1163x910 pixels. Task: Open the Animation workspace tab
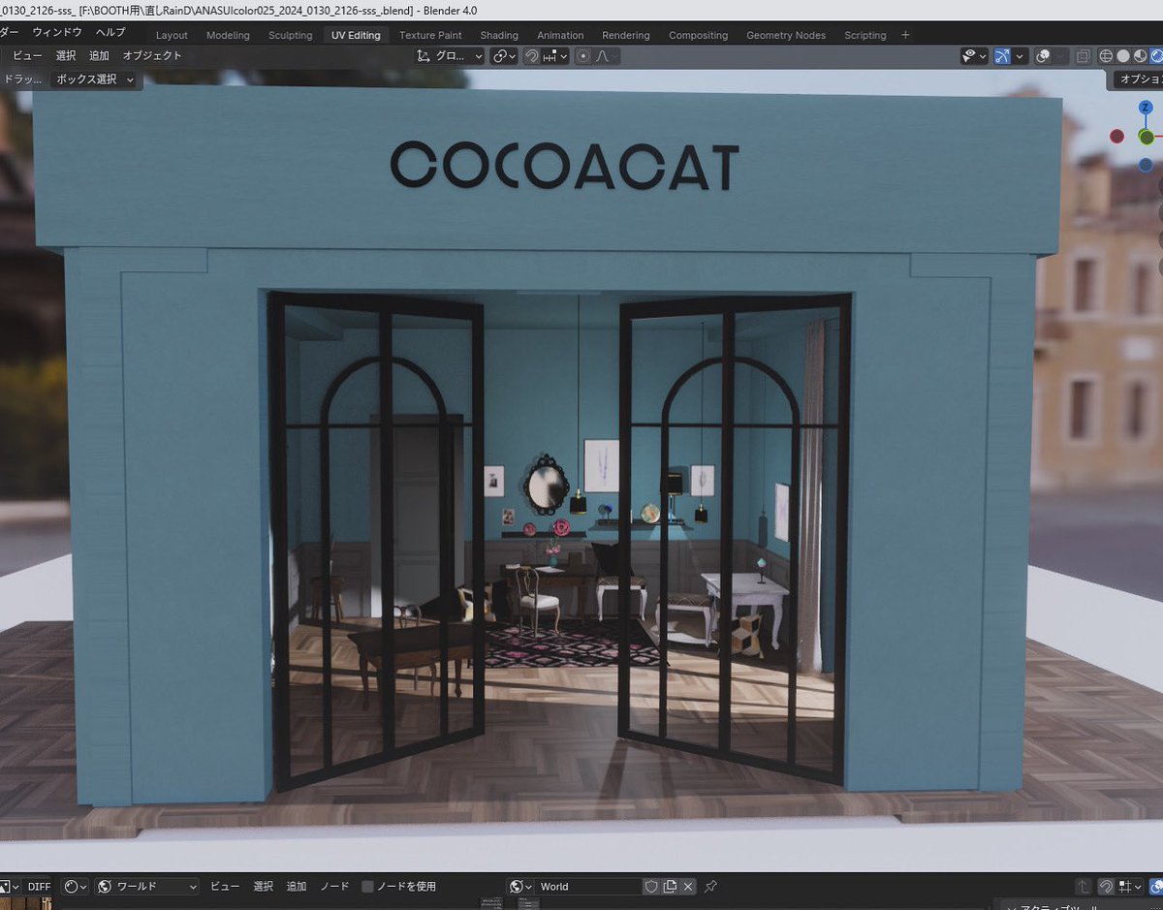(560, 35)
